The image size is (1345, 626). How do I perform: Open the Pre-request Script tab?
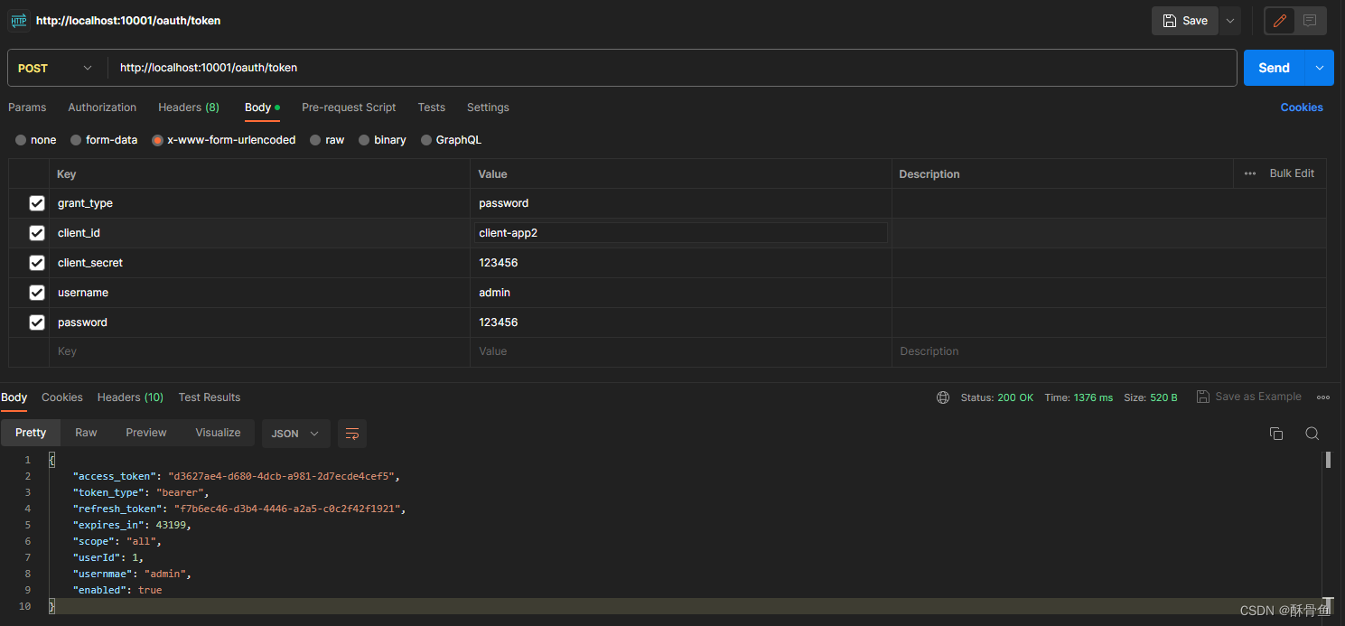[x=349, y=107]
